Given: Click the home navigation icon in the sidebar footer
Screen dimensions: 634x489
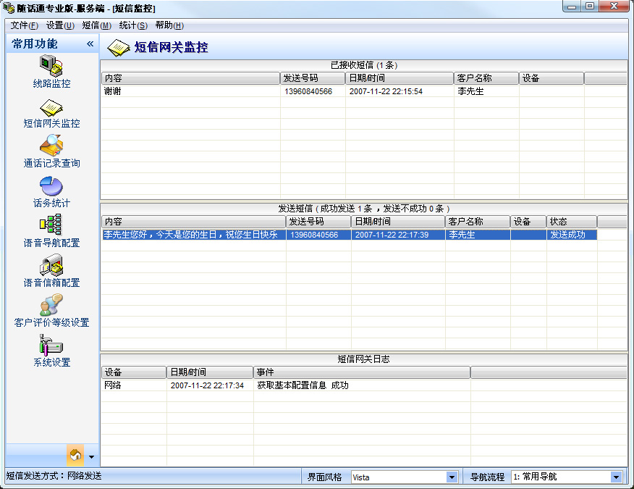Looking at the screenshot, I should [x=75, y=456].
